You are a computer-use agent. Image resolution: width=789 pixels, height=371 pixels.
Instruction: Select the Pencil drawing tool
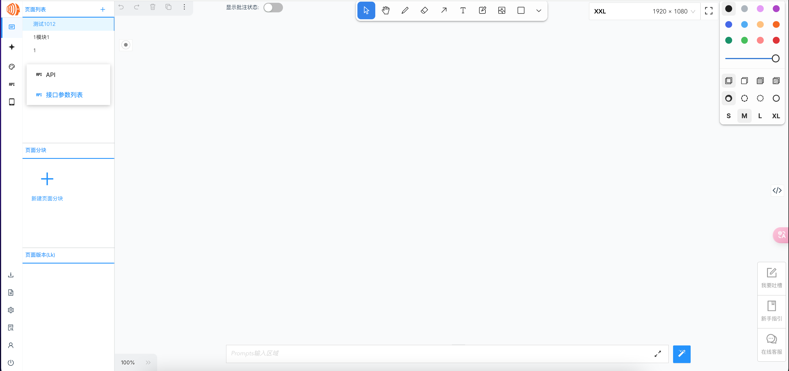click(x=405, y=10)
